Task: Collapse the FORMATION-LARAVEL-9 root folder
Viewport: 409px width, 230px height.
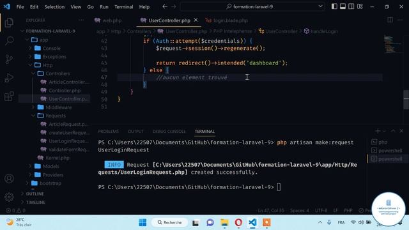Action: (50, 31)
